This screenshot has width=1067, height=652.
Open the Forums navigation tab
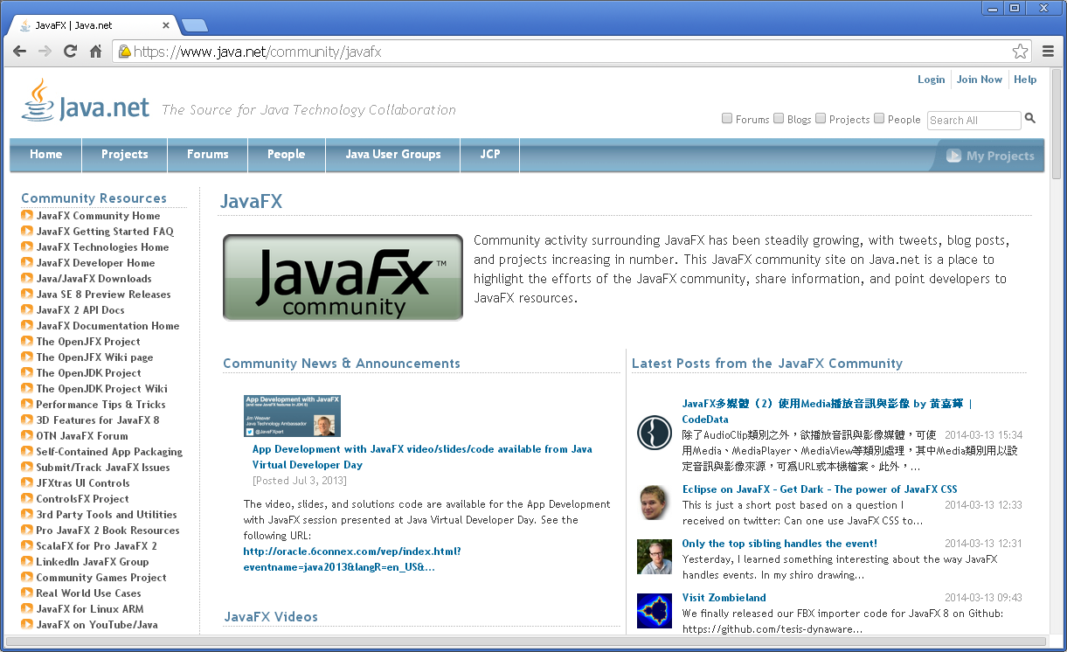(x=207, y=155)
